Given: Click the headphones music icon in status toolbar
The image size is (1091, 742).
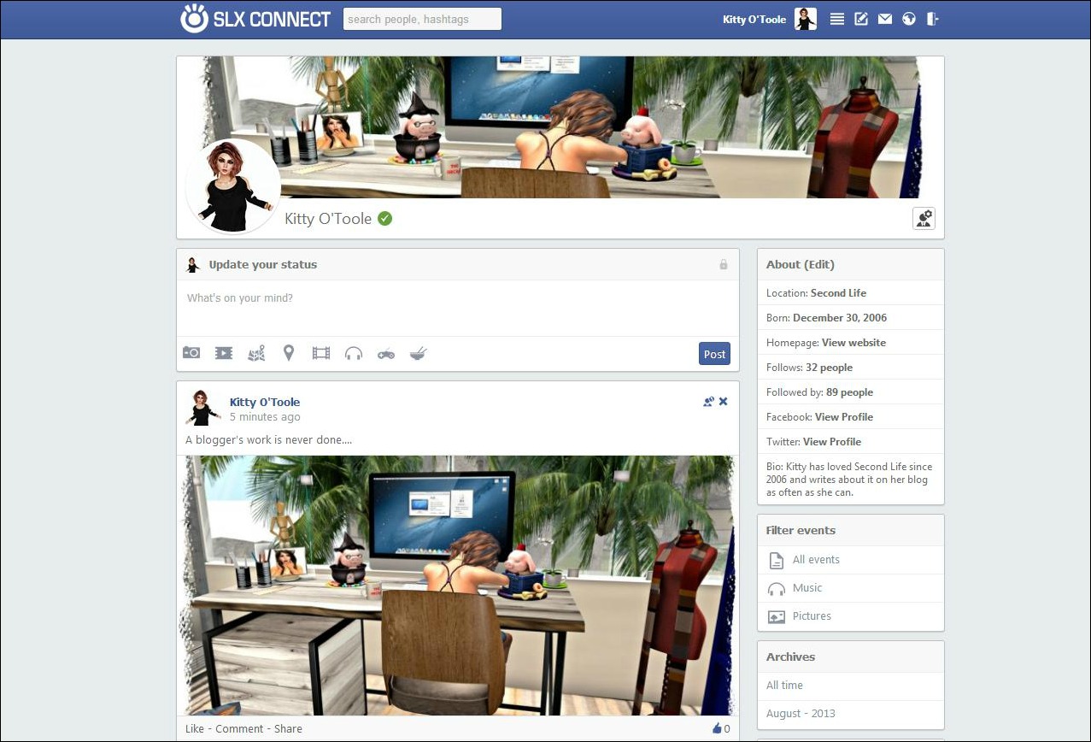Looking at the screenshot, I should pos(354,353).
